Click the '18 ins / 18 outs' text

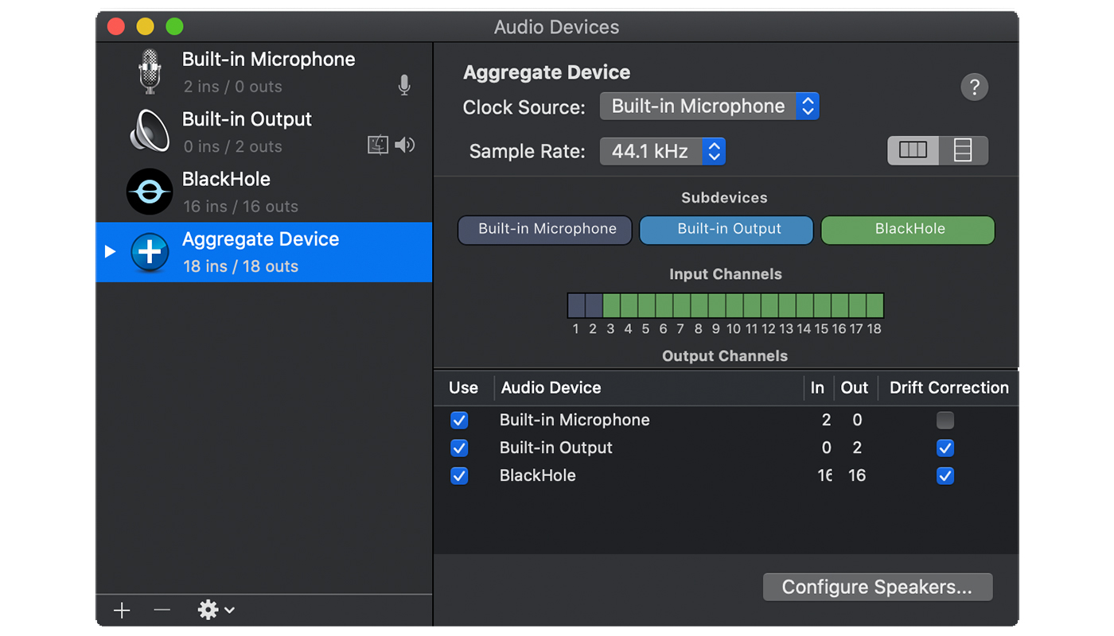click(x=240, y=266)
